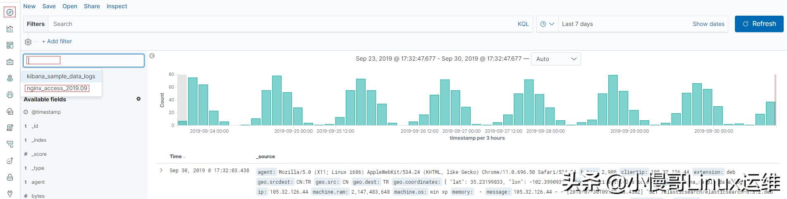
Task: Toggle KQL query language switch
Action: 523,24
